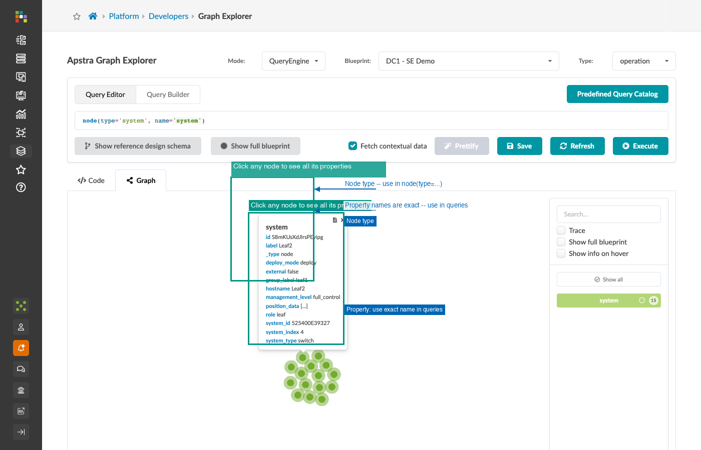Click Show reference design schema button

coord(138,146)
